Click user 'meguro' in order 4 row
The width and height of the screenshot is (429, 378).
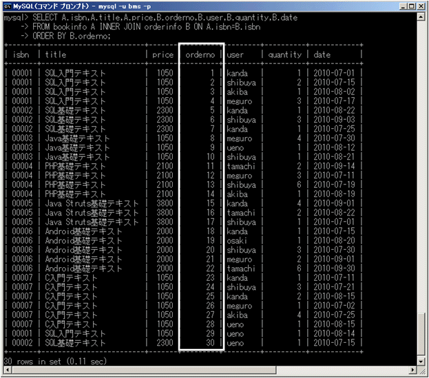[240, 101]
